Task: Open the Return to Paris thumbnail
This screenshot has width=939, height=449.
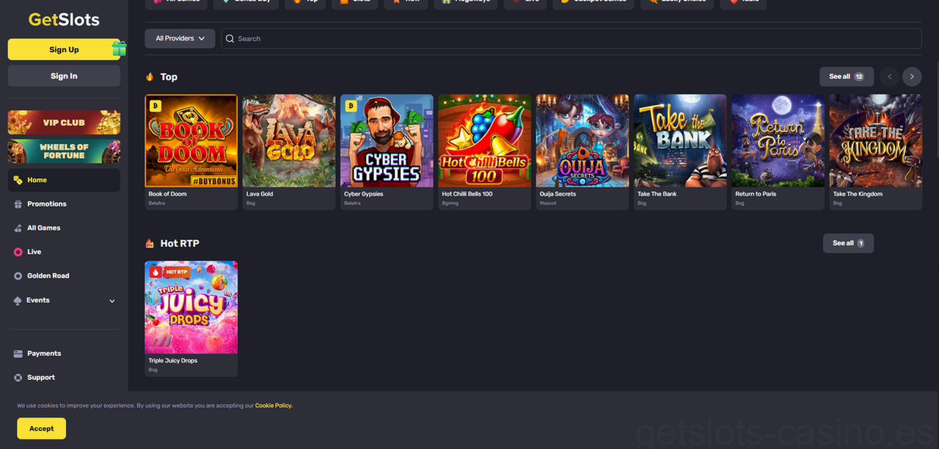Action: (x=778, y=140)
